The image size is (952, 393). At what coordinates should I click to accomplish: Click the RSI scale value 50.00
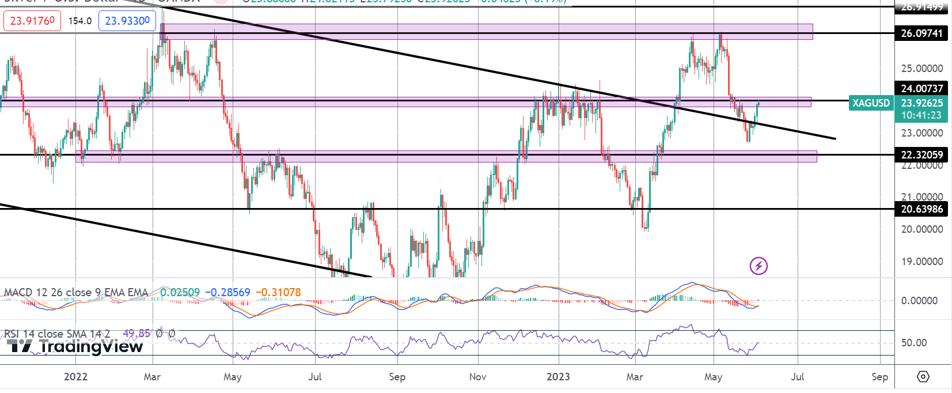pyautogui.click(x=914, y=342)
